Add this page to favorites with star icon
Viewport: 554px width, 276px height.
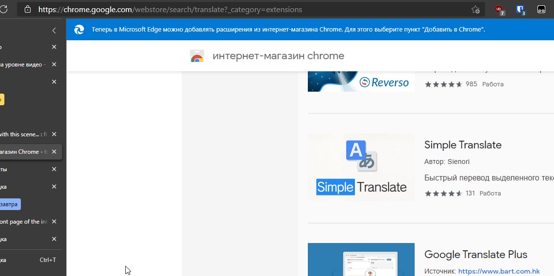(x=475, y=10)
